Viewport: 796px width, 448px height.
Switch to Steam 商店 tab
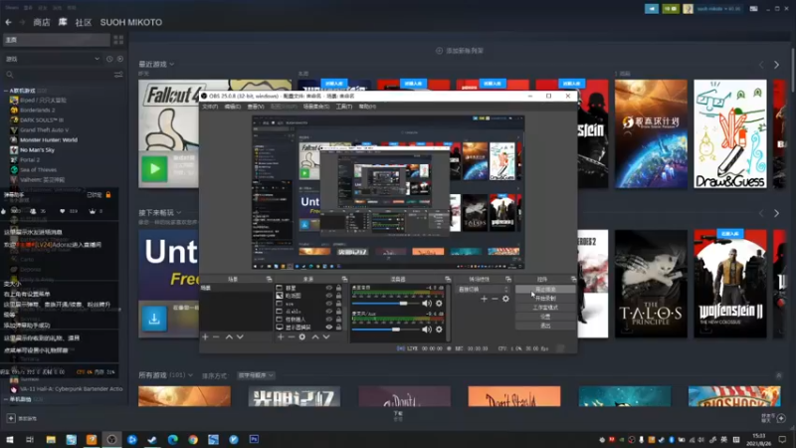click(42, 22)
